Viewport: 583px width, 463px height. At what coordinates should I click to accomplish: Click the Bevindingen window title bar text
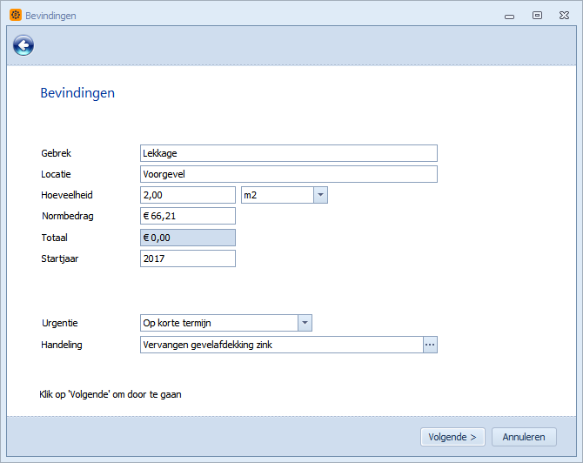click(x=50, y=16)
